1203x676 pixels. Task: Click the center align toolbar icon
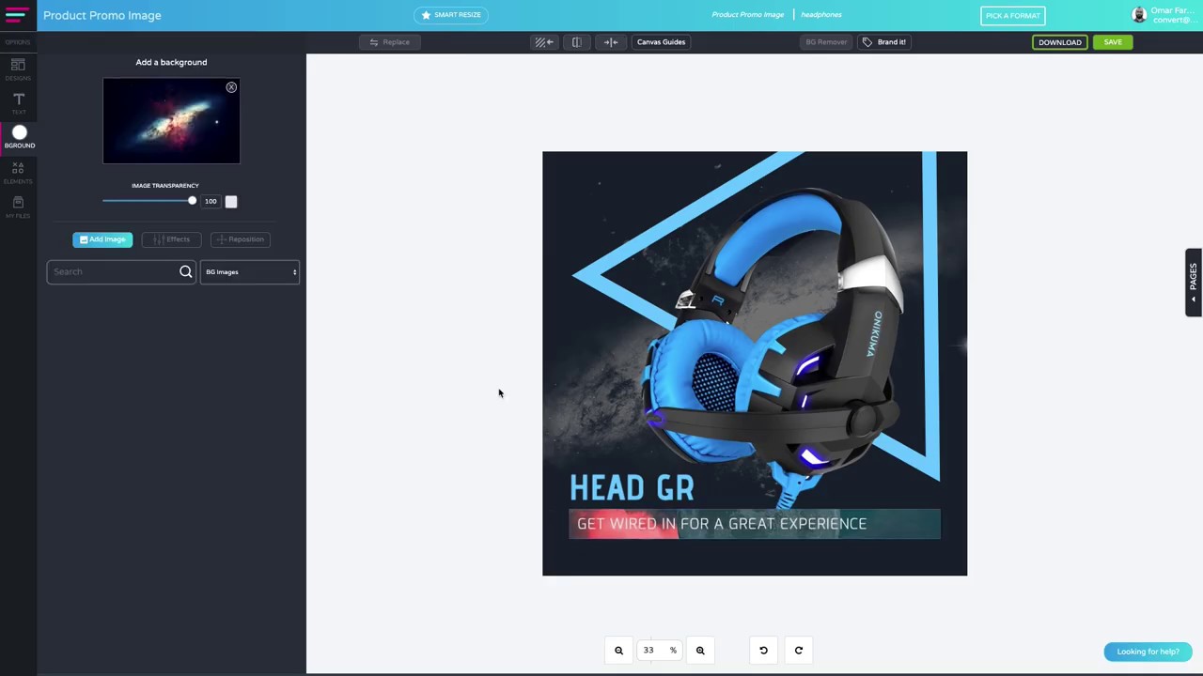pos(611,41)
